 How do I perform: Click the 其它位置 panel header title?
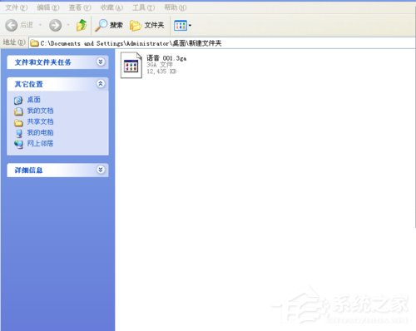point(29,84)
